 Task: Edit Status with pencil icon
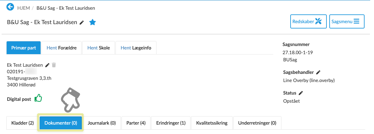301,93
